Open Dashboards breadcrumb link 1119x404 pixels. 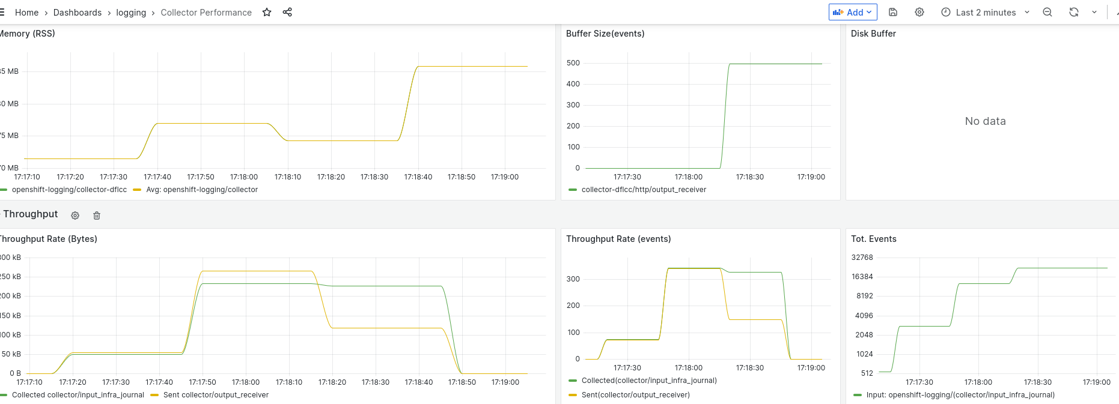coord(78,13)
